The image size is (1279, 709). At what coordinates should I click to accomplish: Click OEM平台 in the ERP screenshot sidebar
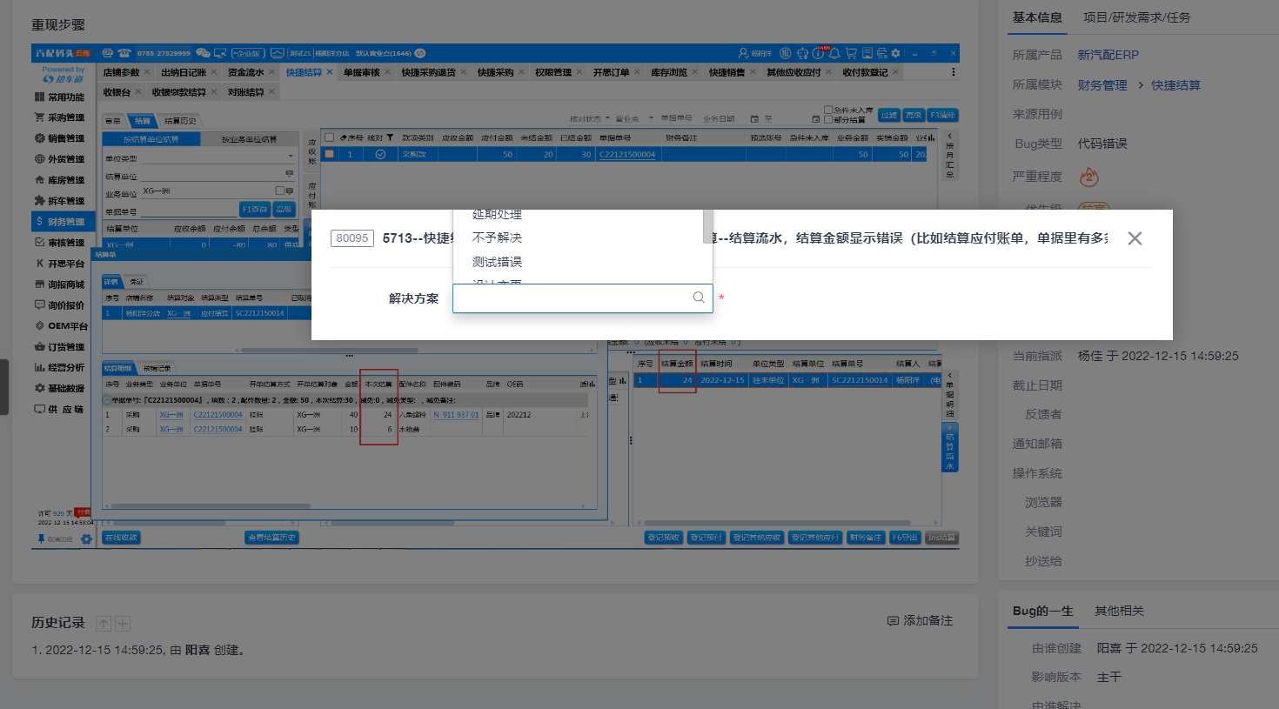[x=61, y=326]
